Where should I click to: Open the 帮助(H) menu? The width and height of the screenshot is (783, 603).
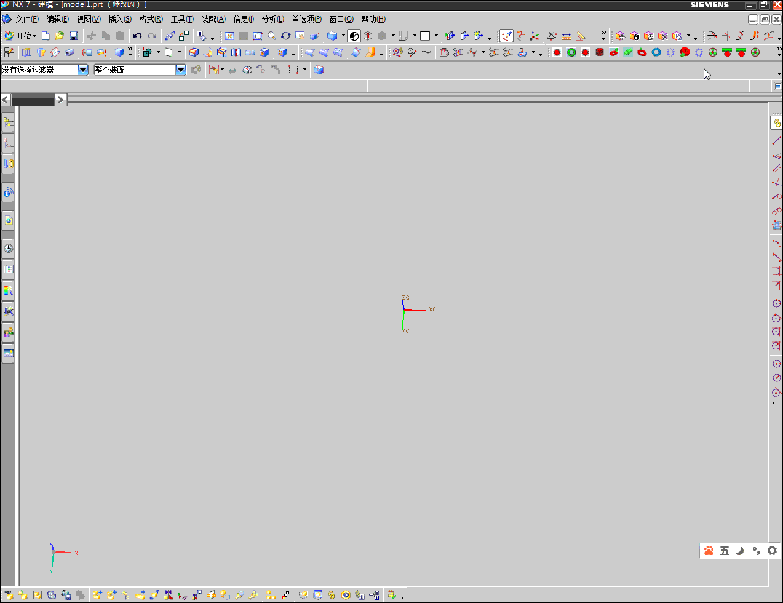[x=373, y=19]
